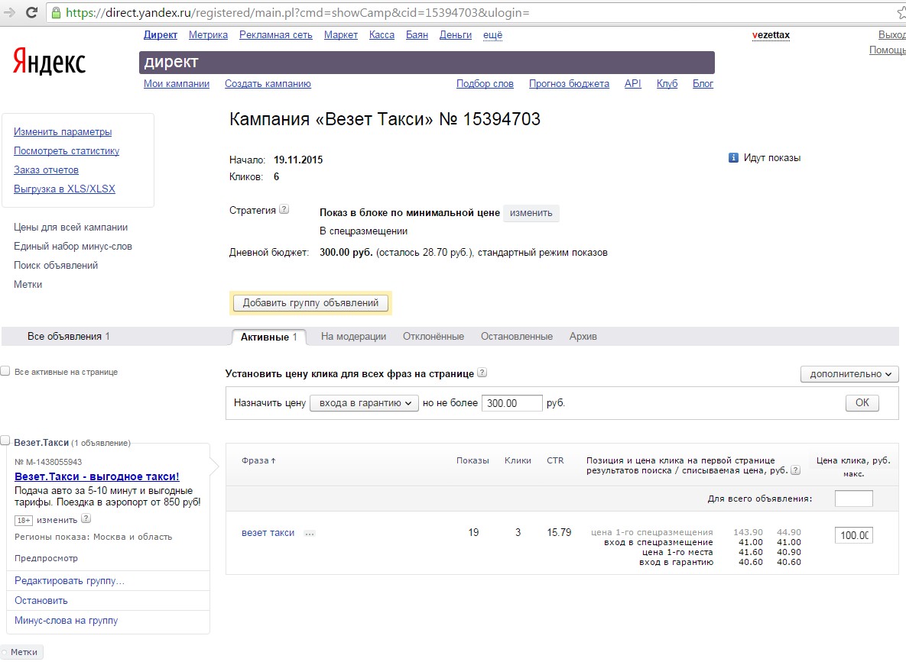Open Маркет in top navigation
The width and height of the screenshot is (906, 665).
click(341, 35)
